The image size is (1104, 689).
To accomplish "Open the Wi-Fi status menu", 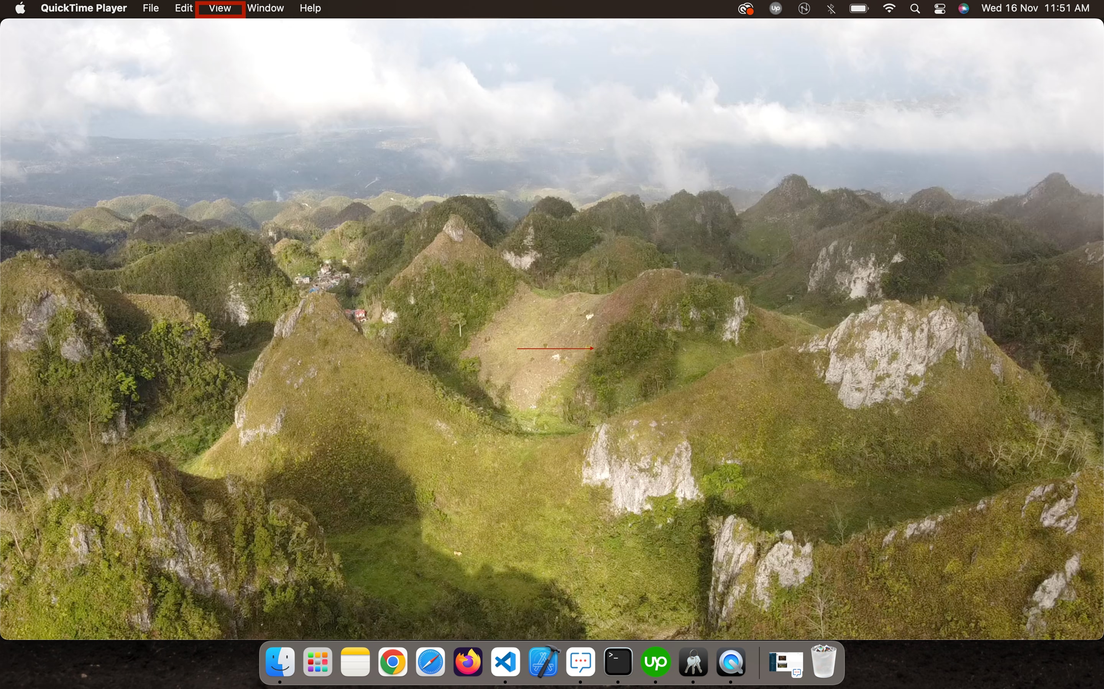I will coord(889,8).
